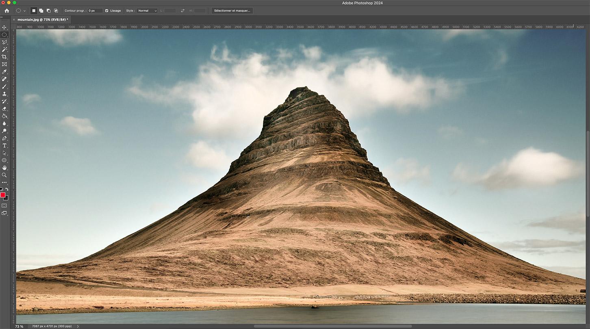590x329 pixels.
Task: Click the Sélectionner et masquer button
Action: coord(232,11)
